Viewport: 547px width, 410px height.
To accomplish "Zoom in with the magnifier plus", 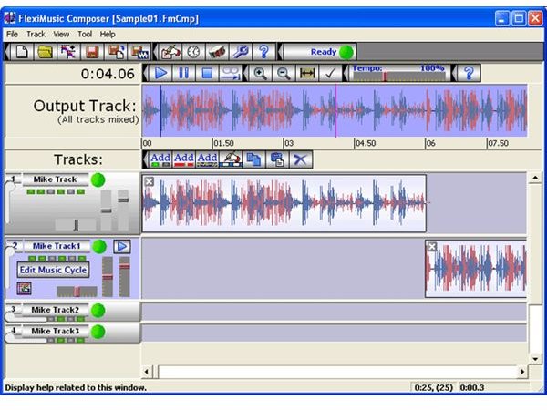I will coord(260,73).
